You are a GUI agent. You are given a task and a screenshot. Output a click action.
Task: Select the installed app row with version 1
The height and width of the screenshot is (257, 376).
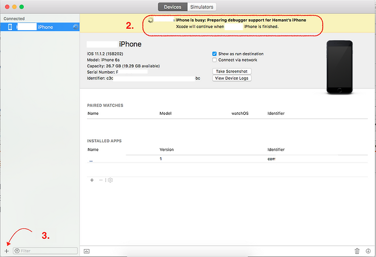(x=227, y=159)
